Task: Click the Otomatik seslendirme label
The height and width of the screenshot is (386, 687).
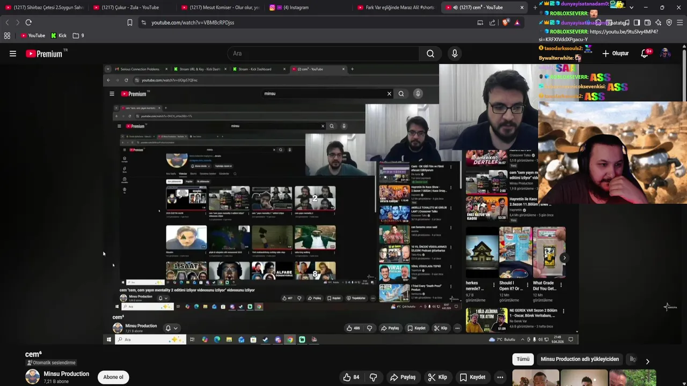Action: pyautogui.click(x=51, y=363)
